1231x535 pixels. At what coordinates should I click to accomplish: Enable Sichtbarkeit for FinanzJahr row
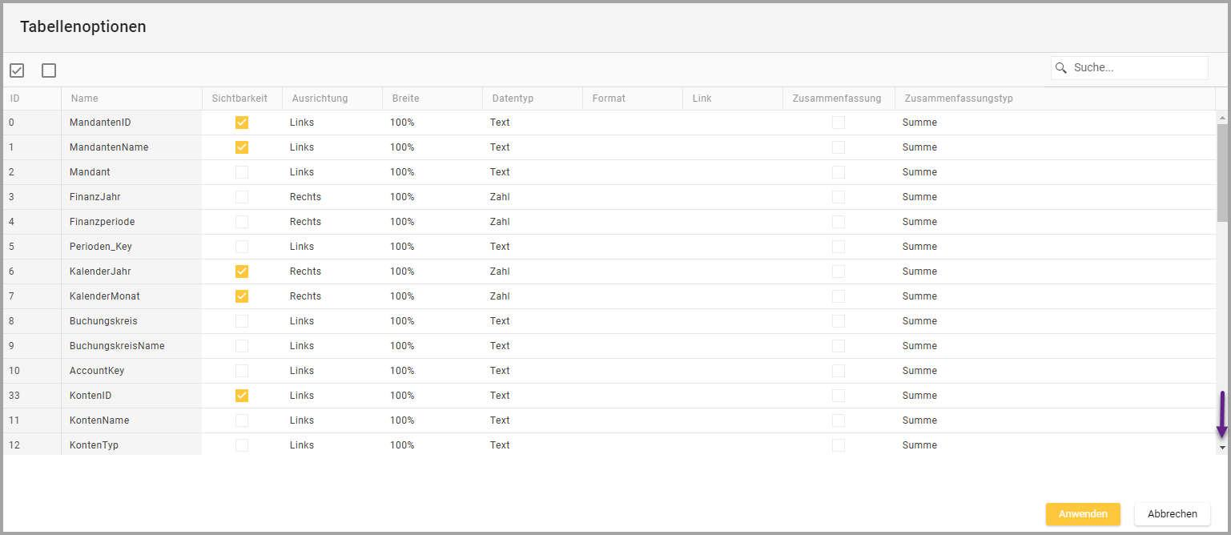tap(241, 197)
